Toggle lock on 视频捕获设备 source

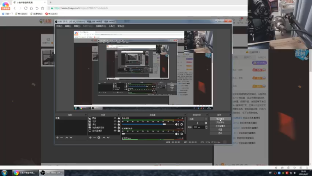(119, 128)
